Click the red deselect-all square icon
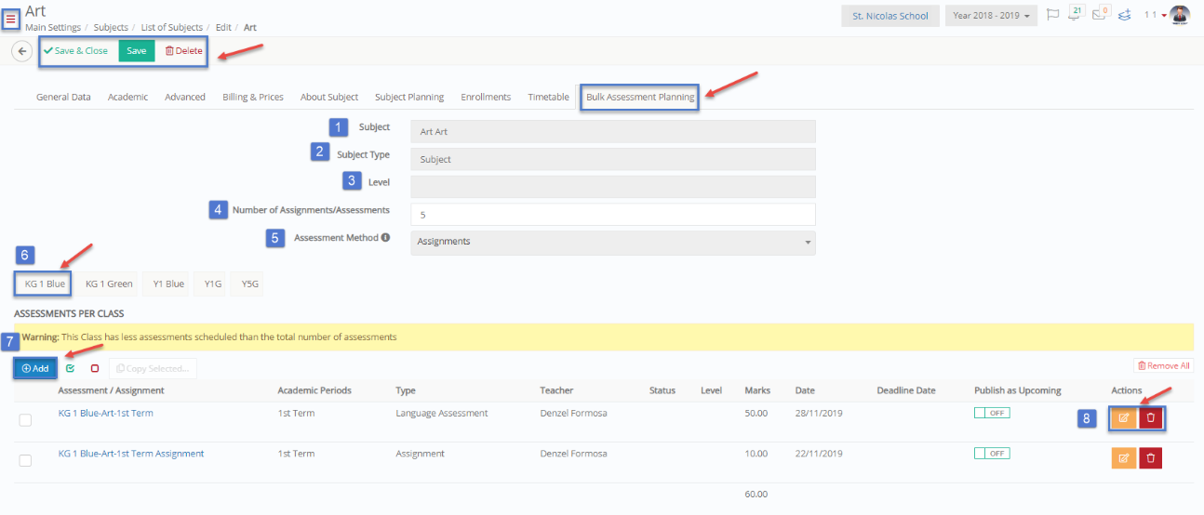This screenshot has height=515, width=1204. pyautogui.click(x=94, y=368)
